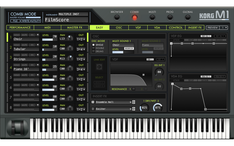Click the Link Edit icon

coord(99,67)
